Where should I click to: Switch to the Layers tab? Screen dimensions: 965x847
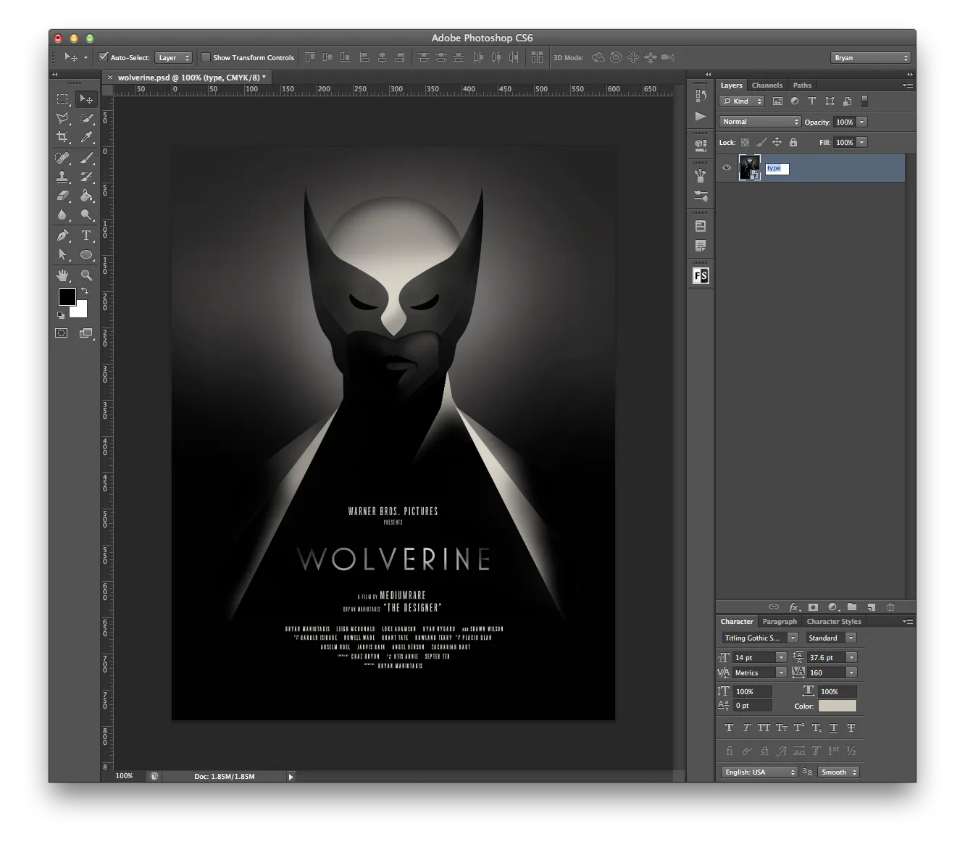tap(731, 85)
